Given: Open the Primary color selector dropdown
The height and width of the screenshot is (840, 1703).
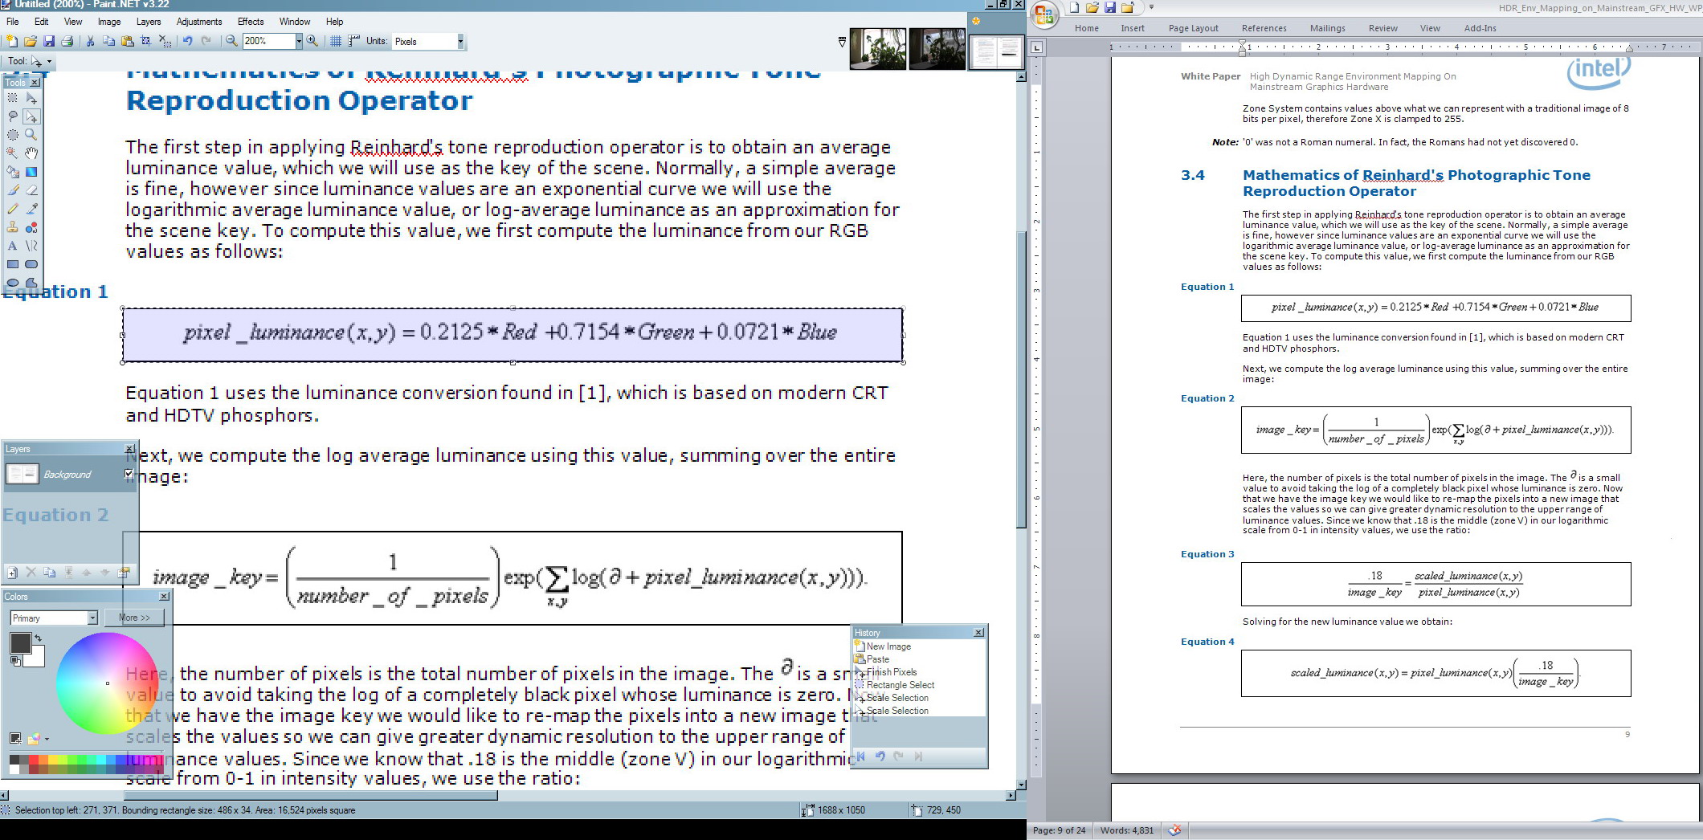Looking at the screenshot, I should 93,618.
